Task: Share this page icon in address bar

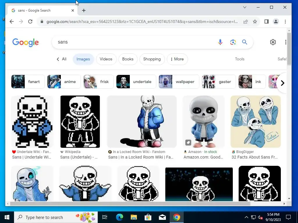Action: [246, 21]
